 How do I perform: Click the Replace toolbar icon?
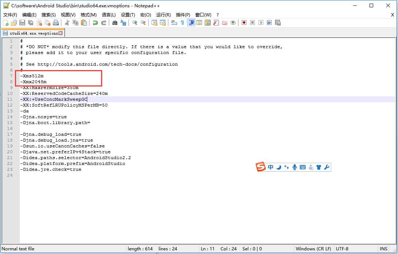(123, 23)
